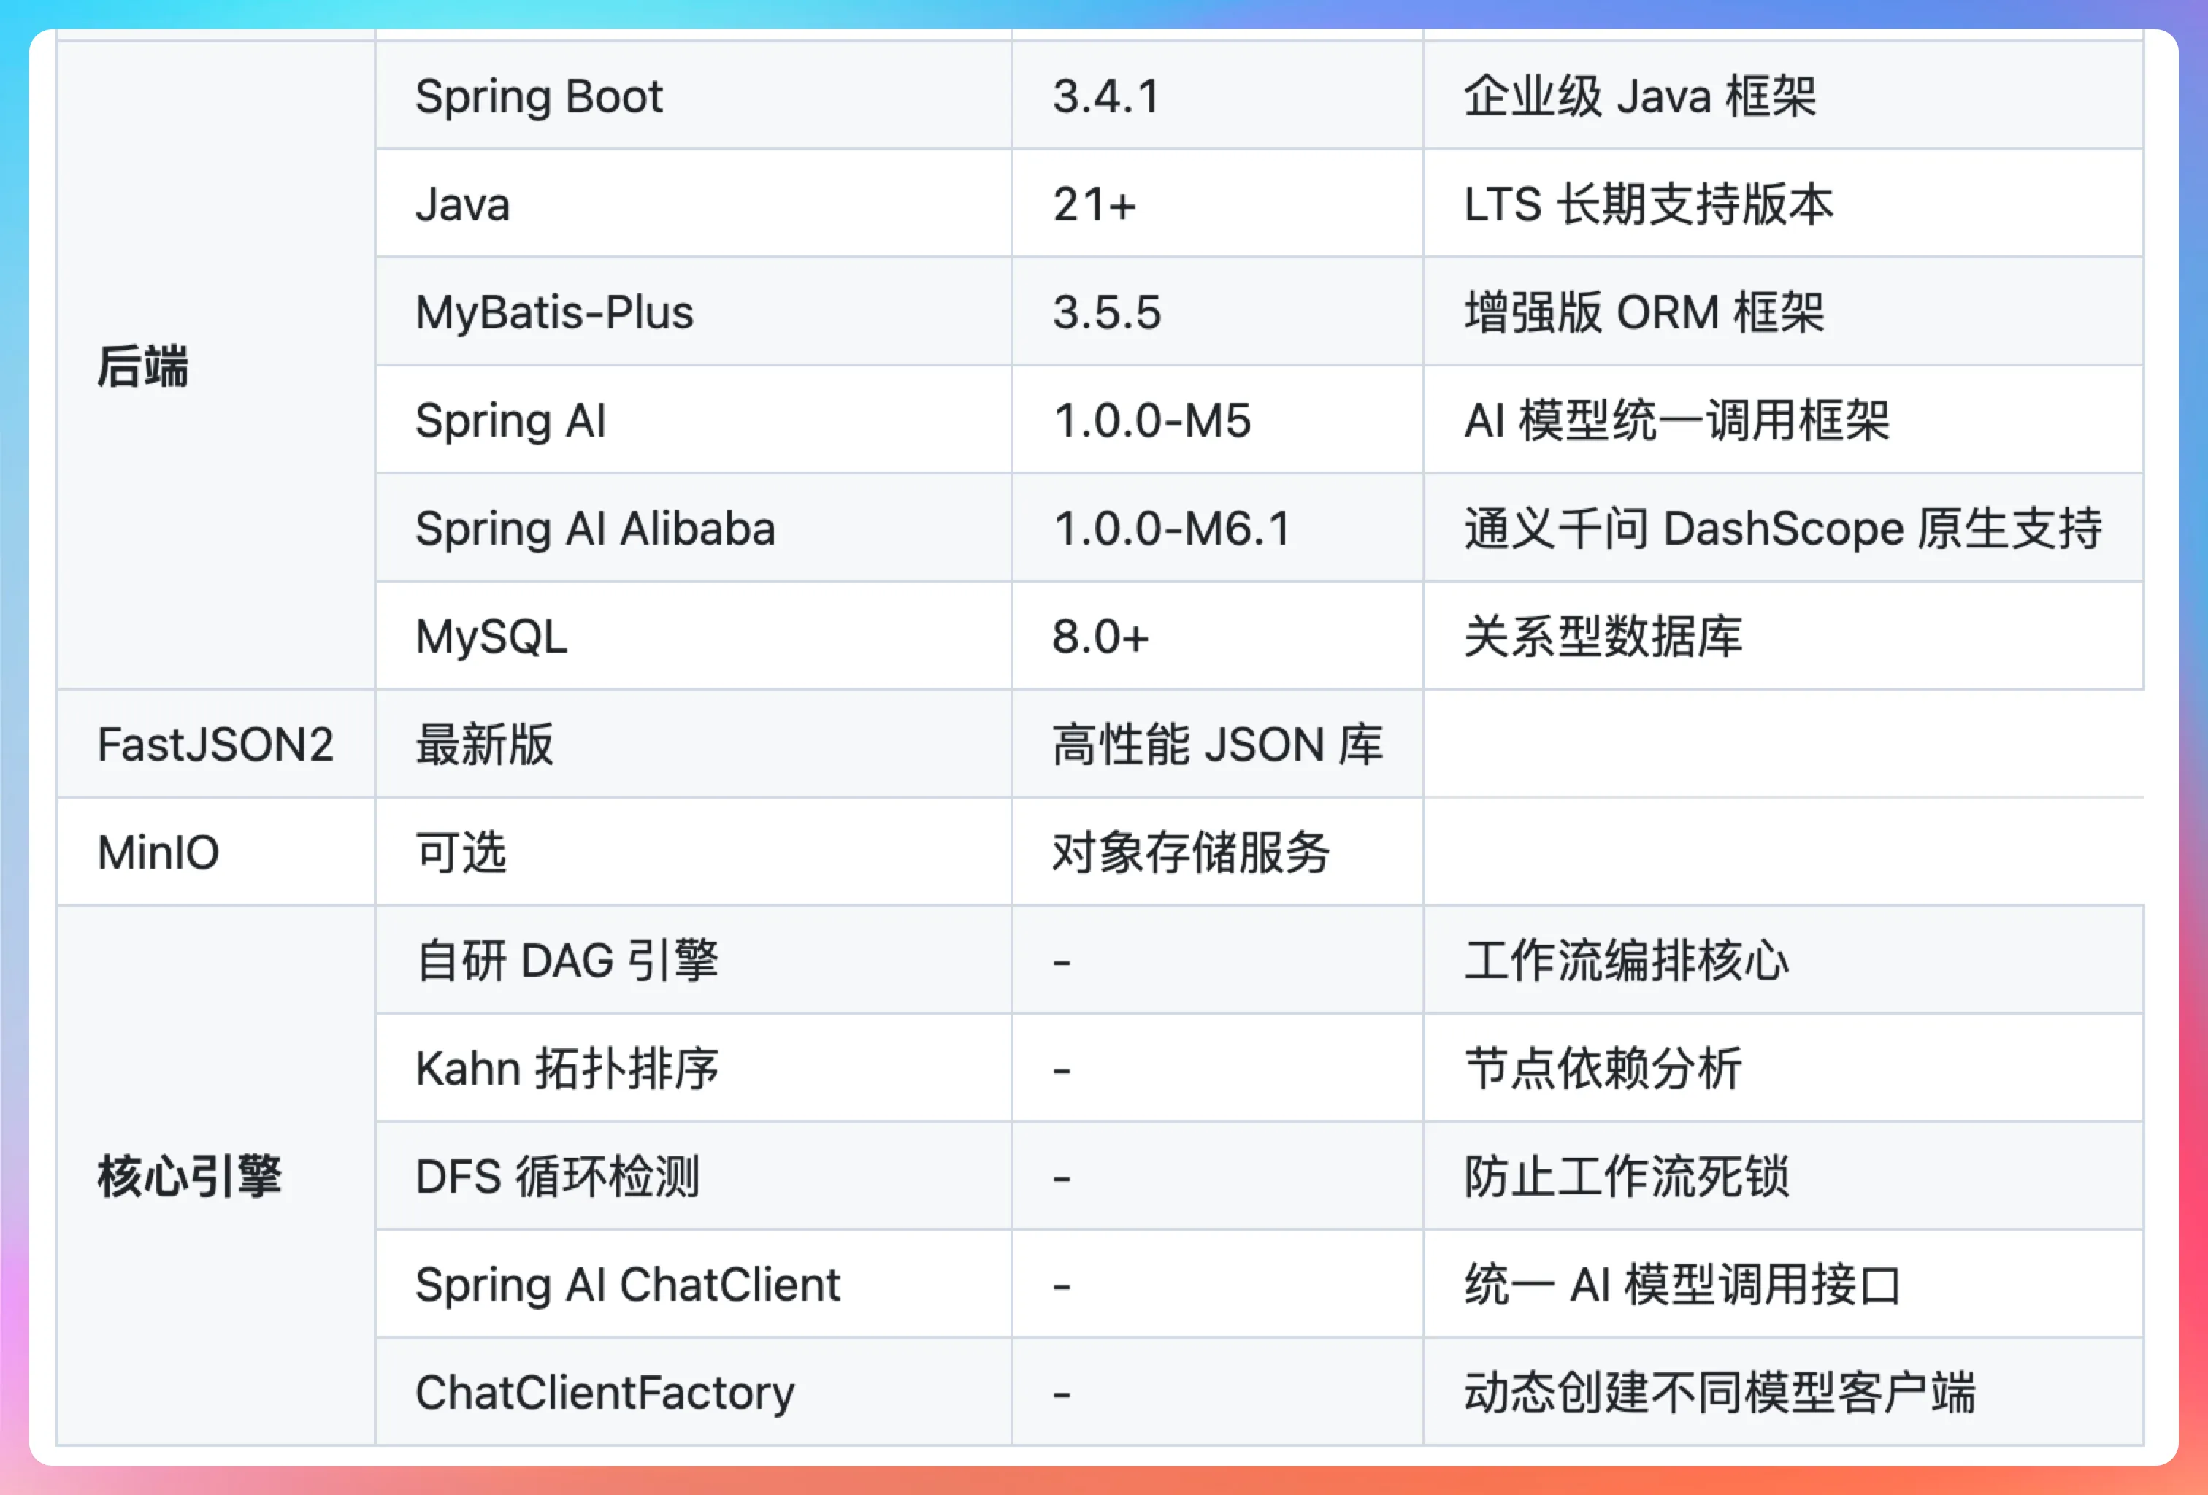
Task: Click the 后端 category header cell
Action: [x=142, y=366]
